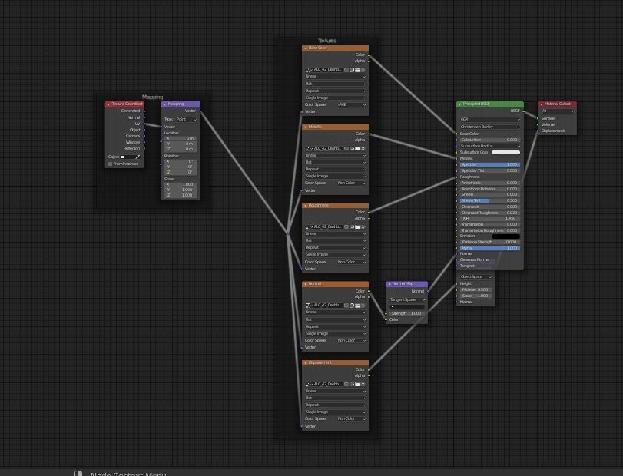Open the Subsurface Radius dropdown

tap(490, 146)
